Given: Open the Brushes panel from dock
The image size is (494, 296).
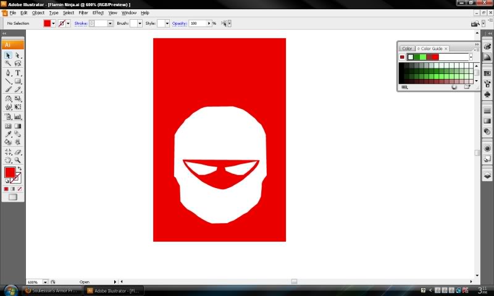Looking at the screenshot, I should [487, 84].
